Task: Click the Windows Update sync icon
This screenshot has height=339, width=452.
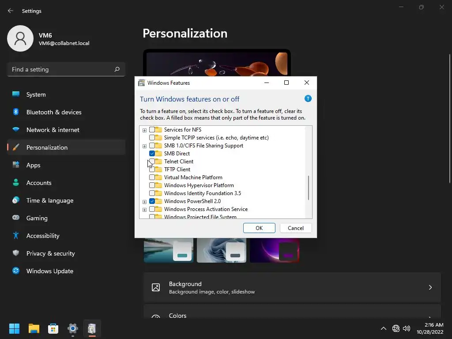Action: [x=16, y=271]
